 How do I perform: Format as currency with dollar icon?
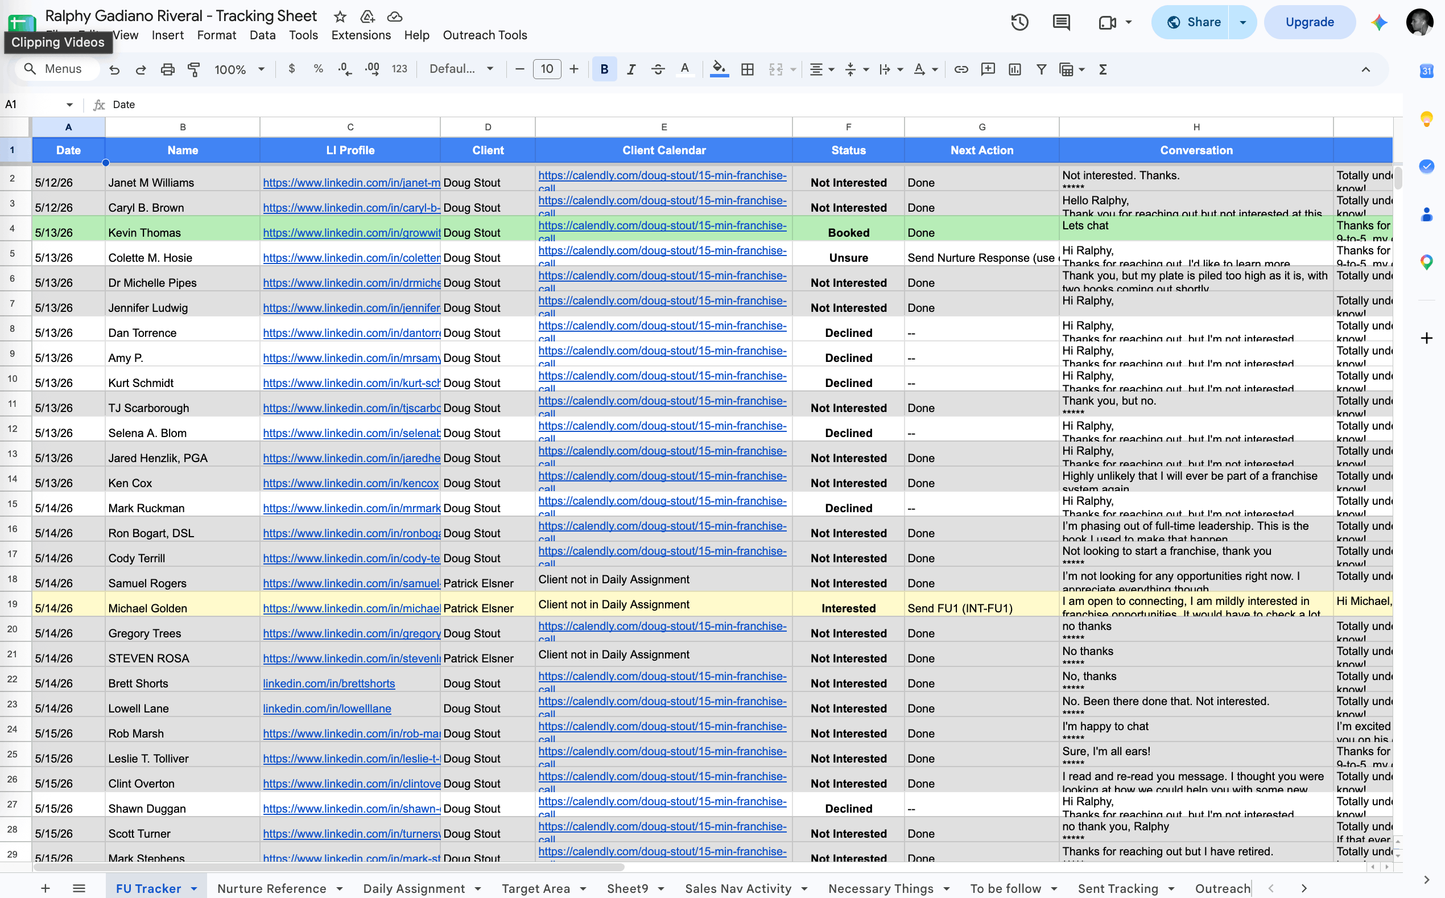(x=291, y=69)
